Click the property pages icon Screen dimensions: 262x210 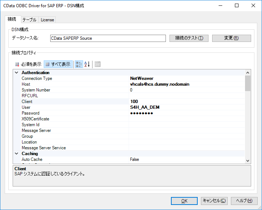(x=98, y=64)
